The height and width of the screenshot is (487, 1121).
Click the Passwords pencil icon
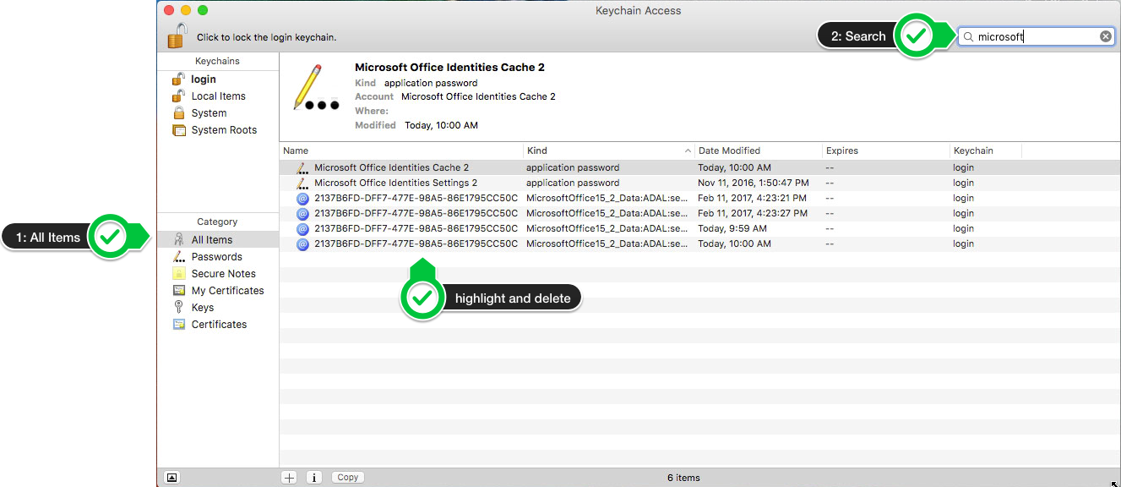tap(178, 257)
